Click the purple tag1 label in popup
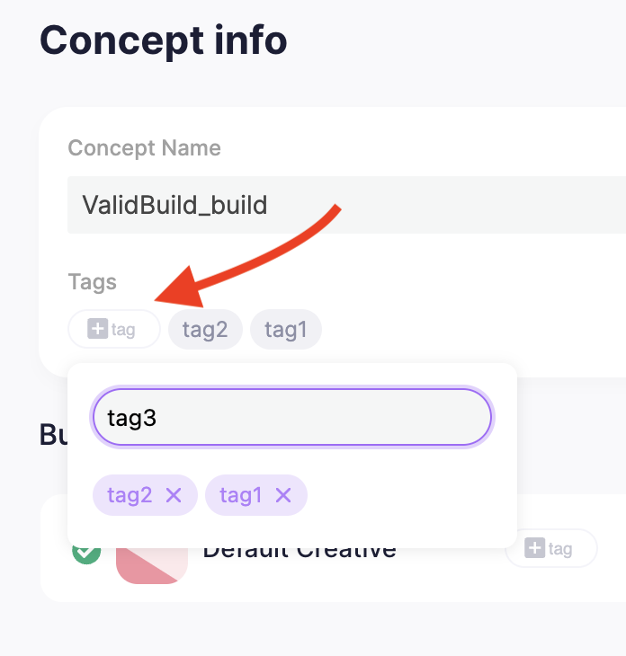The height and width of the screenshot is (656, 626). 241,494
